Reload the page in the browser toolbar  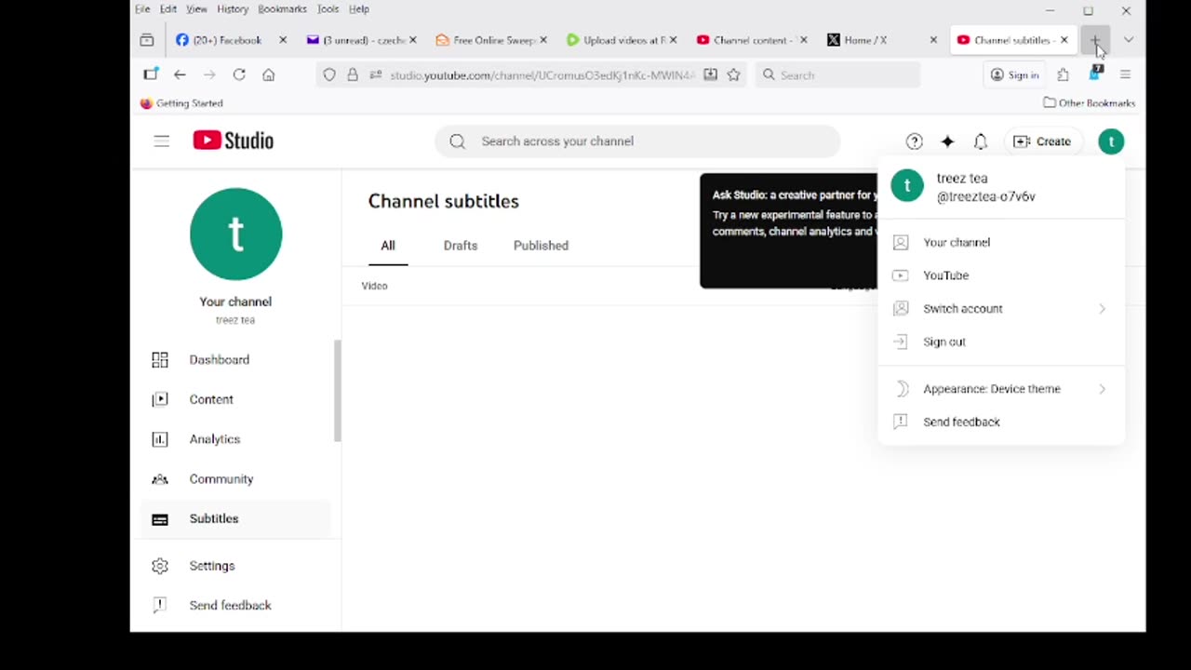pyautogui.click(x=239, y=75)
